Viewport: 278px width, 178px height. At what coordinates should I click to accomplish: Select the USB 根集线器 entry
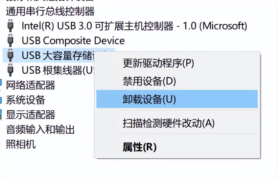pos(58,70)
